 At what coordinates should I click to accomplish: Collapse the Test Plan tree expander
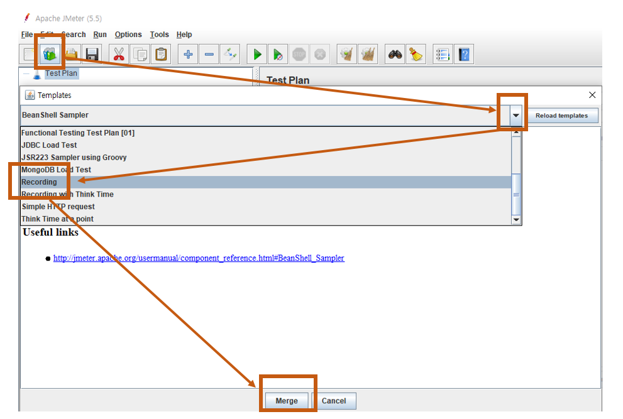coord(26,73)
